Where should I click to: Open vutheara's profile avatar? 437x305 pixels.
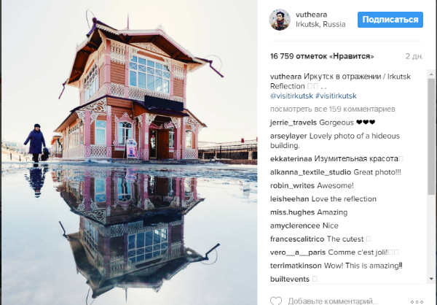(x=280, y=20)
